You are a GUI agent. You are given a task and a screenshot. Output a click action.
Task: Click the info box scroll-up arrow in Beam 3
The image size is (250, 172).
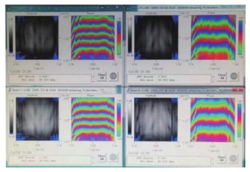pyautogui.click(x=94, y=157)
